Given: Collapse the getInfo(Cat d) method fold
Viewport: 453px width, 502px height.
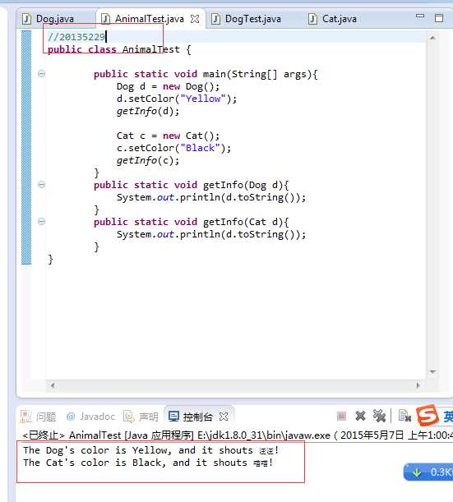Looking at the screenshot, I should tap(41, 222).
